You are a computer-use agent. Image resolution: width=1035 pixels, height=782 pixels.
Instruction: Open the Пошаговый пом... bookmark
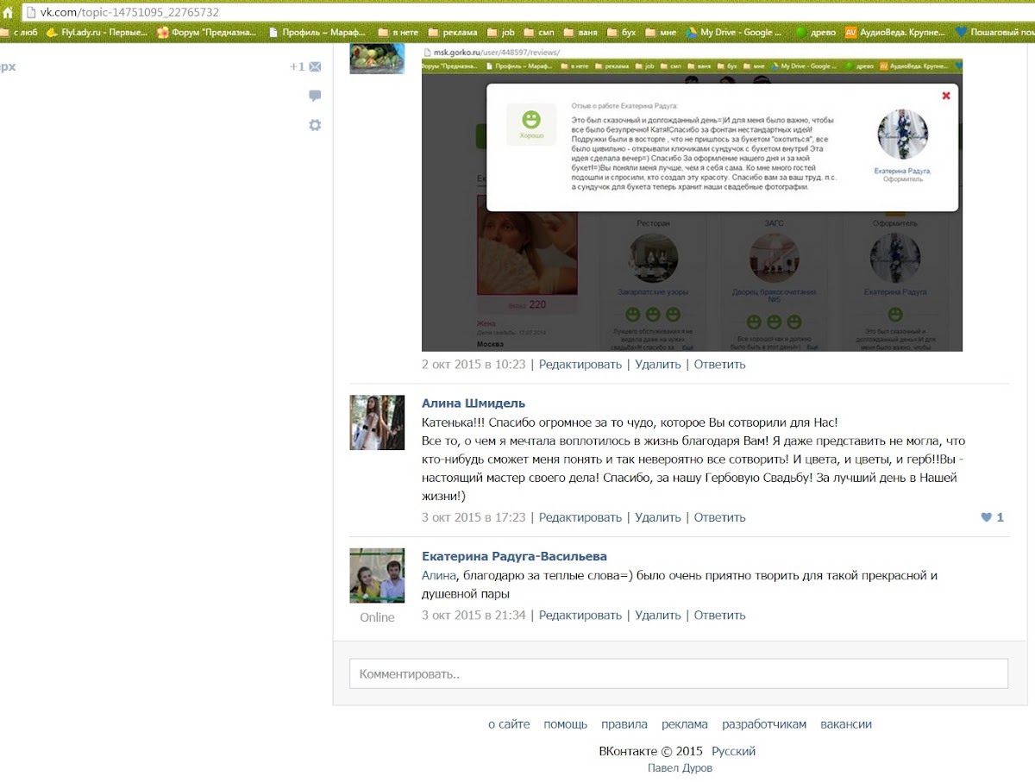(x=994, y=33)
